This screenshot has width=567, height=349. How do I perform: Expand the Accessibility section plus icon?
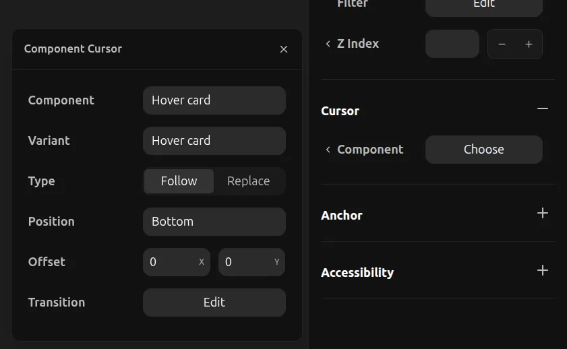(x=543, y=270)
